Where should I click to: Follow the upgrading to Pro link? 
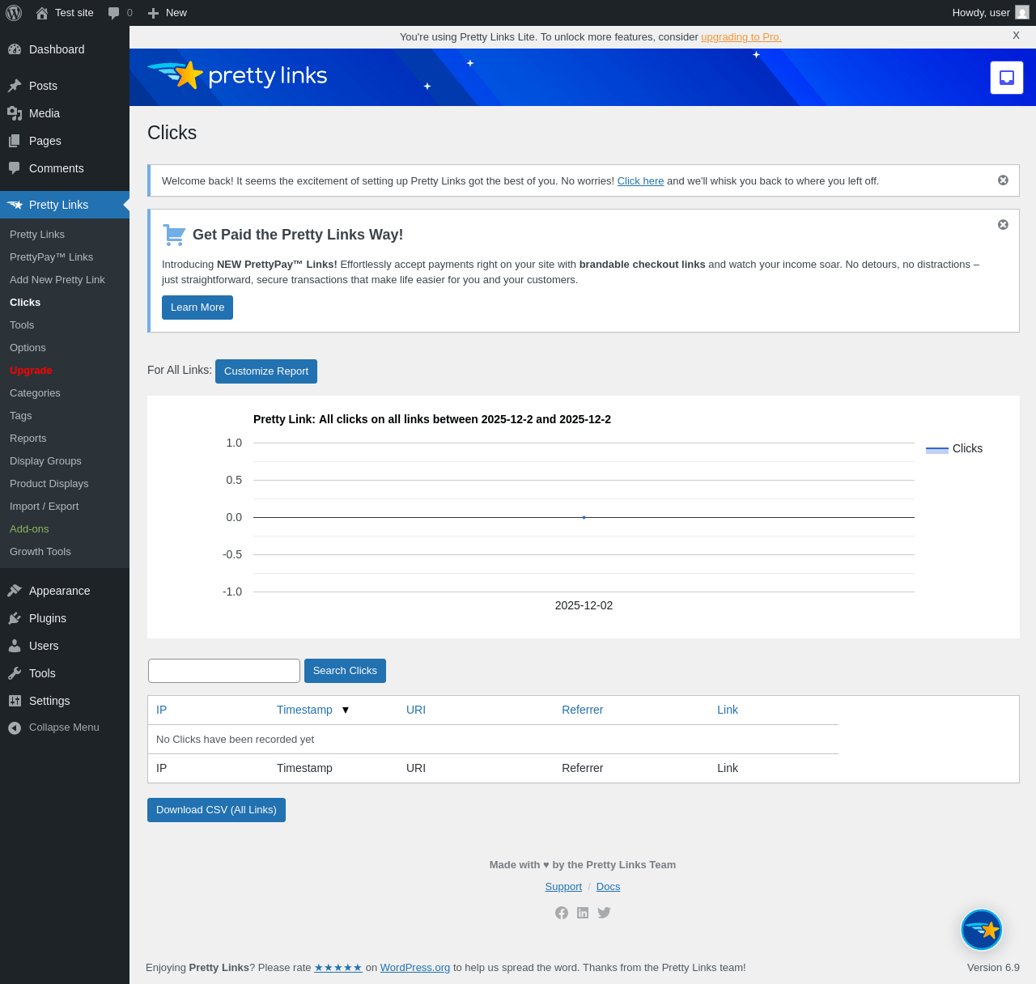click(741, 37)
